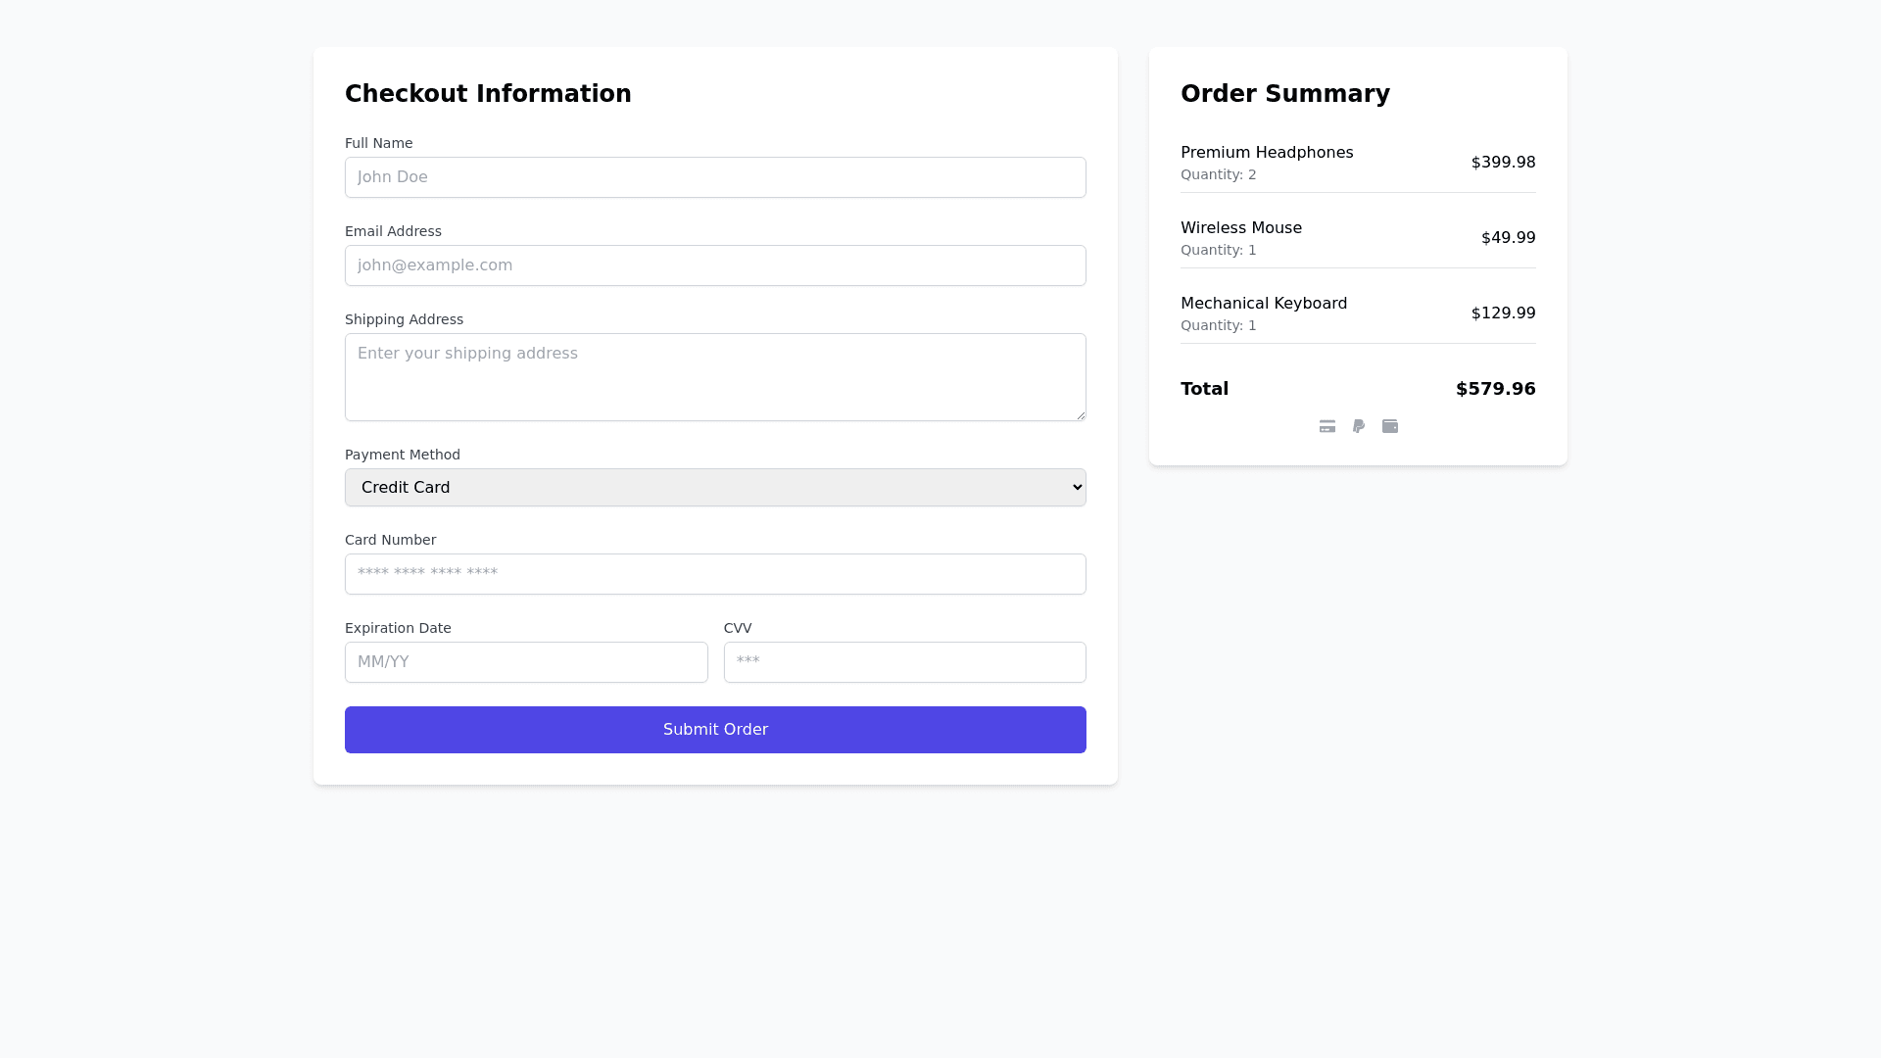Click the wallet icon below the total

coord(1390,426)
